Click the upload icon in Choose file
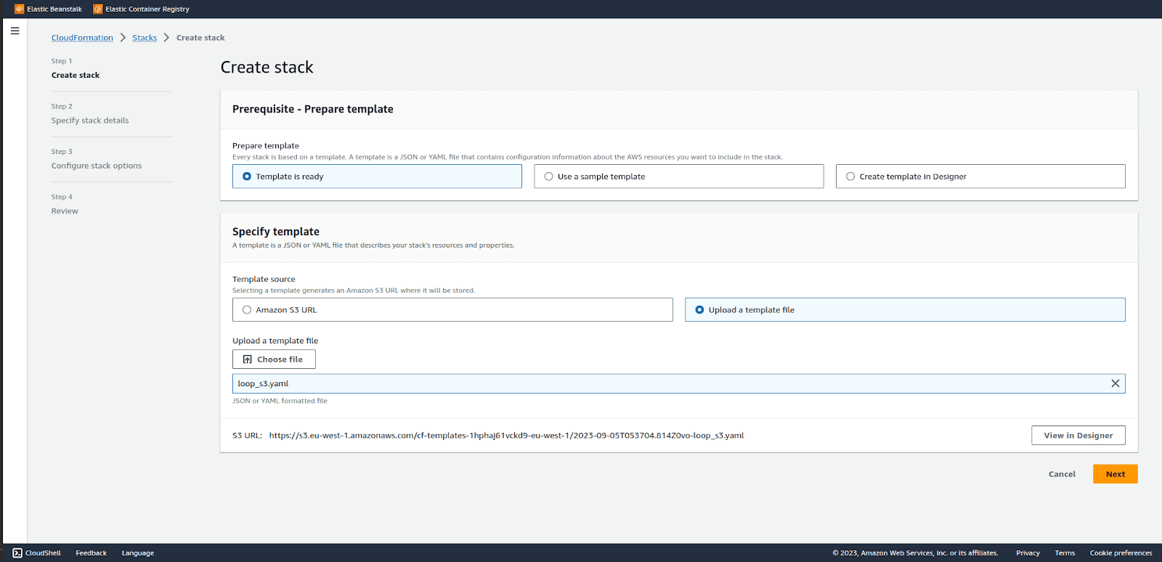Screen dimensions: 1162x562 tap(248, 359)
